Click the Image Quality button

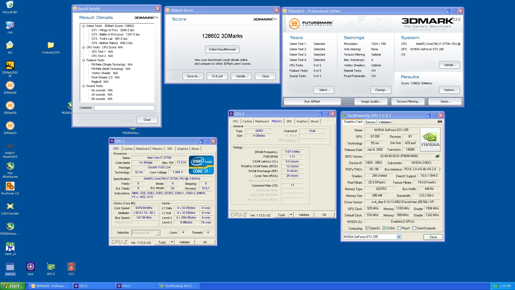(x=371, y=102)
